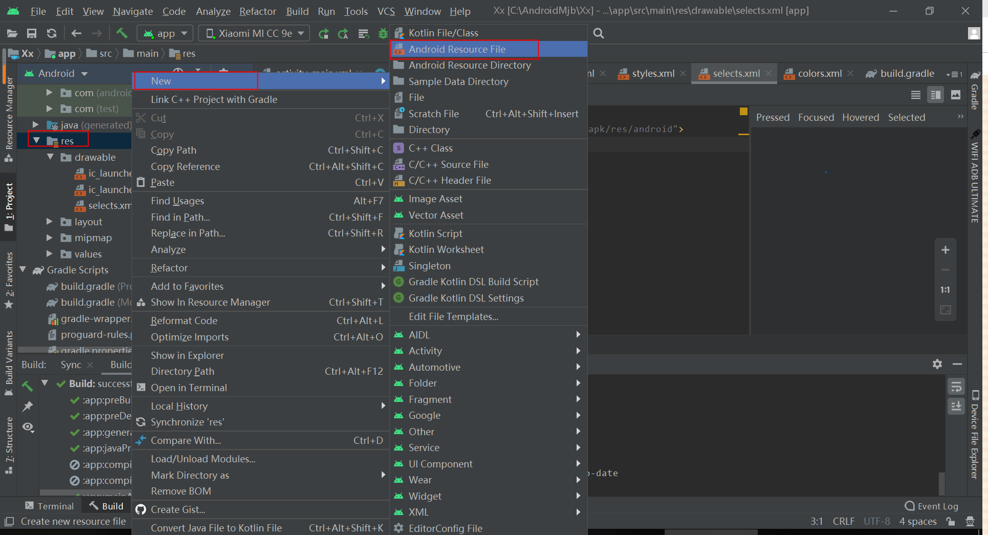Open the Refactor menu
The image size is (988, 535).
coord(257,11)
